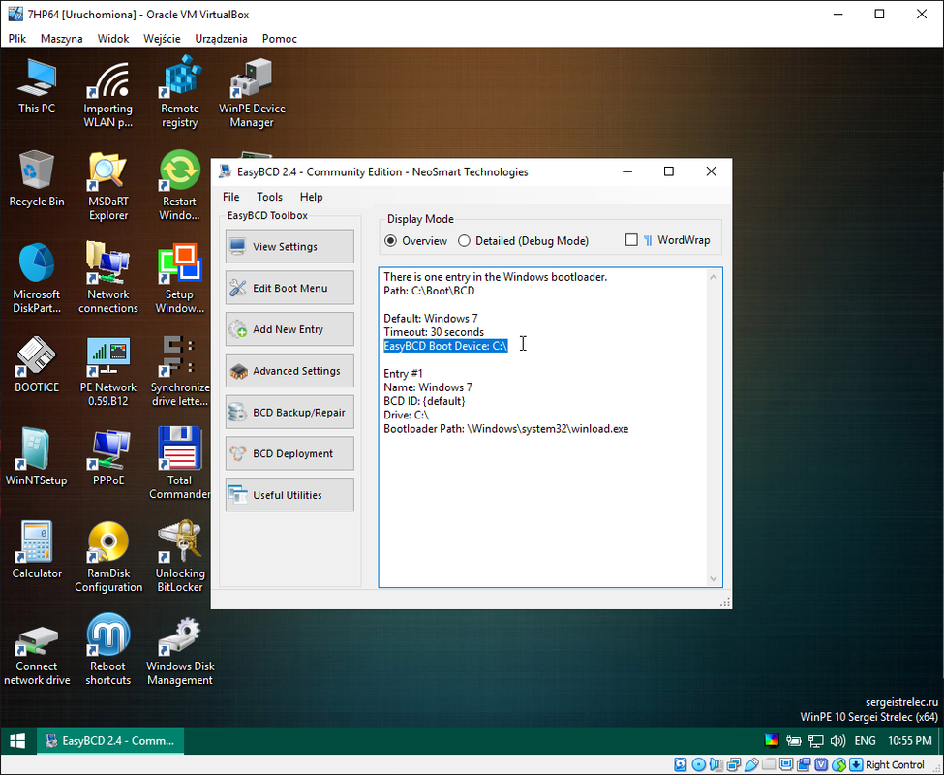Open Microsoft DiskPart shortcut
The height and width of the screenshot is (775, 944).
click(x=36, y=279)
